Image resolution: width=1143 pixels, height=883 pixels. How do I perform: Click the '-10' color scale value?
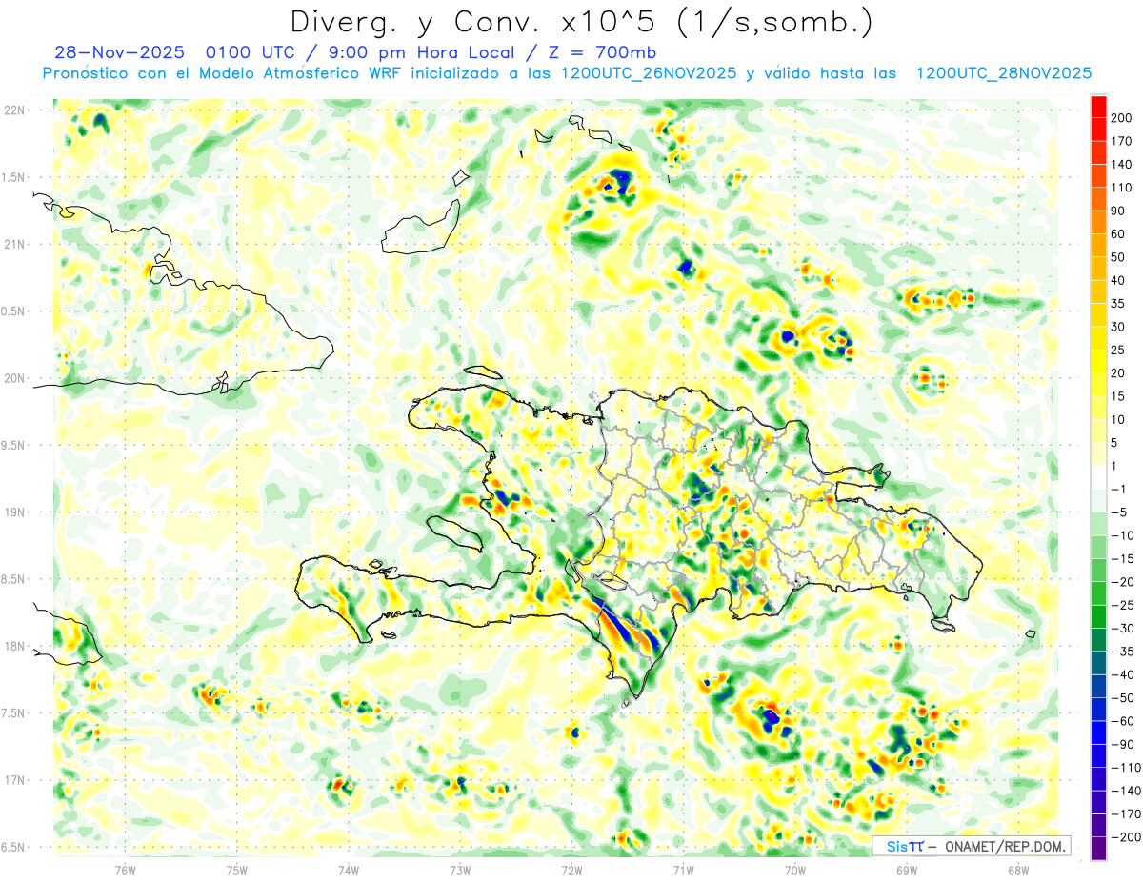pos(1125,535)
